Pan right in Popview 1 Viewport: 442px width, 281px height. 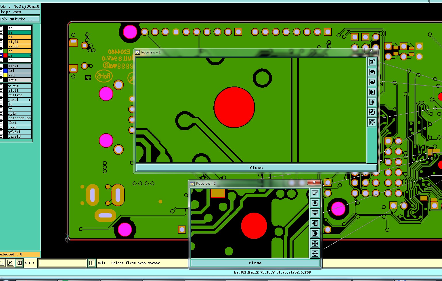click(372, 102)
